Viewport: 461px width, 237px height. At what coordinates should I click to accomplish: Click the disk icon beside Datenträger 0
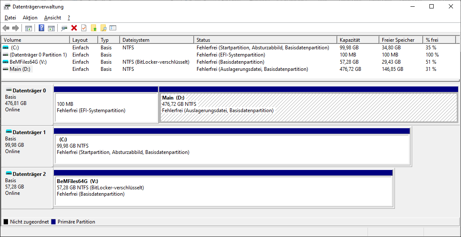point(9,90)
